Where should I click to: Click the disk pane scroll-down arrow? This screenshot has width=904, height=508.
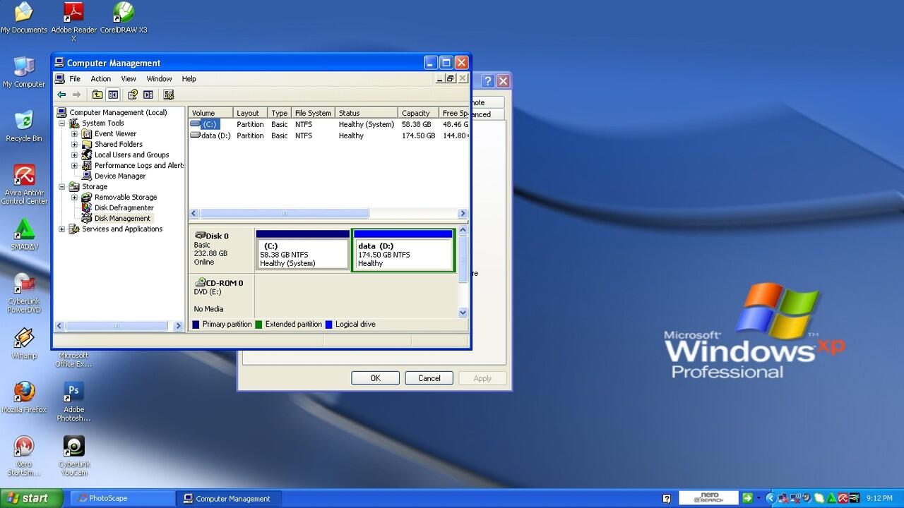coord(463,312)
